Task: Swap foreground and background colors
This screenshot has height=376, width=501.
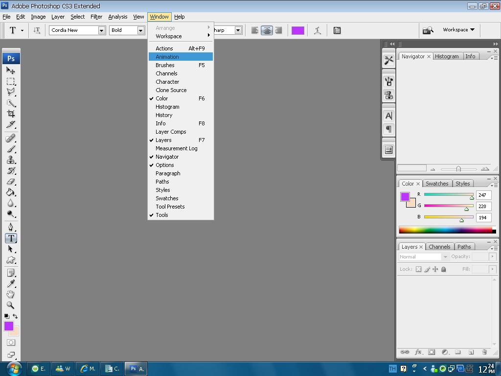Action: coord(15,316)
